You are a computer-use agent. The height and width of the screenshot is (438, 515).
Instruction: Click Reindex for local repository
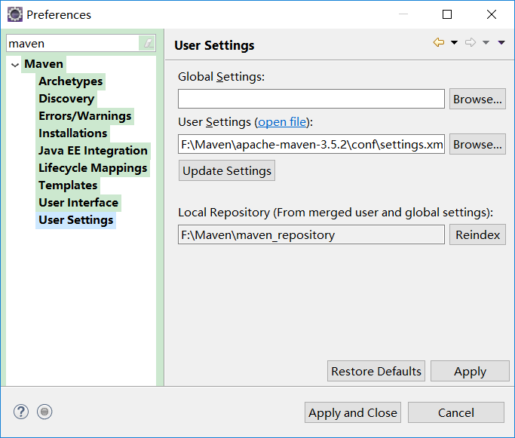(477, 234)
